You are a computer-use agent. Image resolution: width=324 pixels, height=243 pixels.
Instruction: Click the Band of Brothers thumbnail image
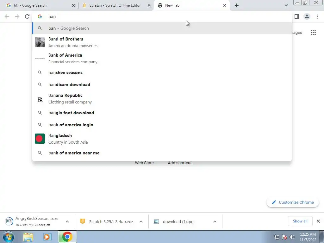click(x=40, y=42)
